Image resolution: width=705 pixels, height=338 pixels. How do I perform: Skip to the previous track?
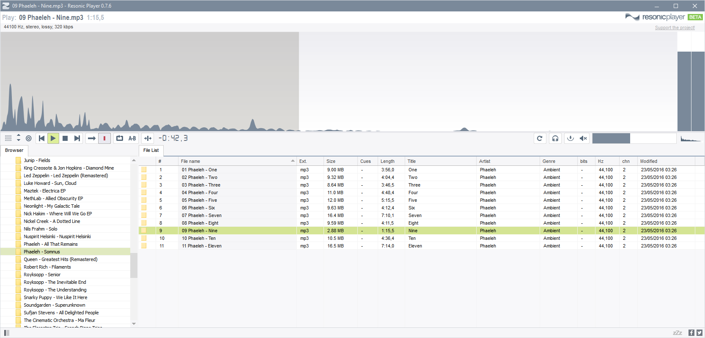pyautogui.click(x=41, y=138)
